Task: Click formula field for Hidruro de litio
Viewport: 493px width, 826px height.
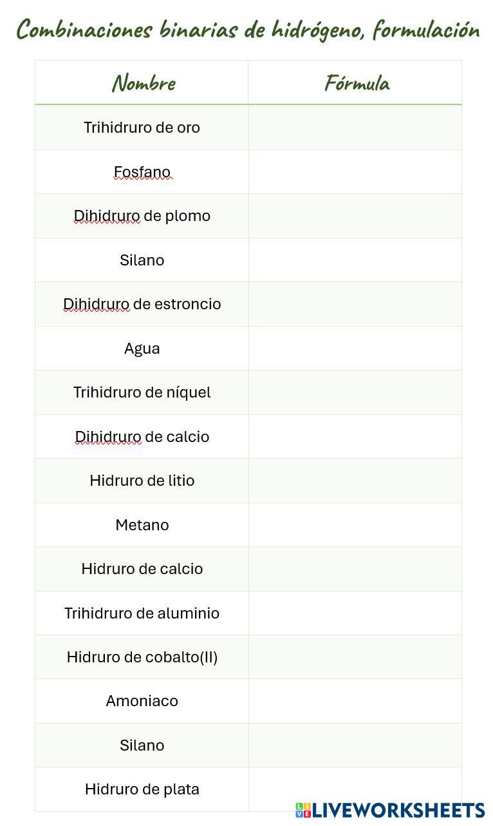Action: point(355,481)
